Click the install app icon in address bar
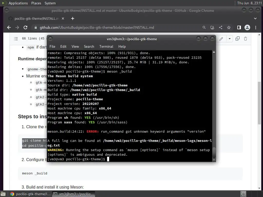Screen dimensions: 263x197 [x=212, y=27]
